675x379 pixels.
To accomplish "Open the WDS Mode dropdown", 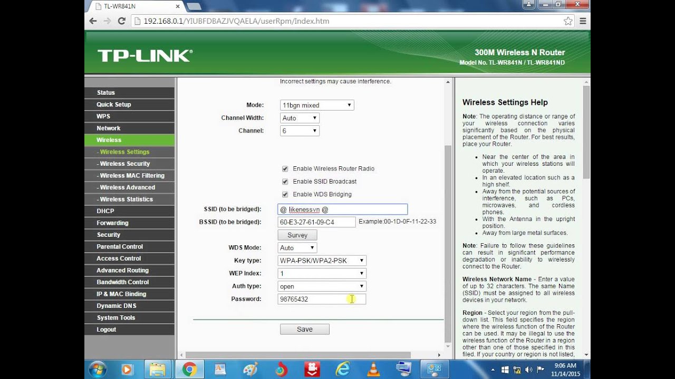I will (297, 247).
